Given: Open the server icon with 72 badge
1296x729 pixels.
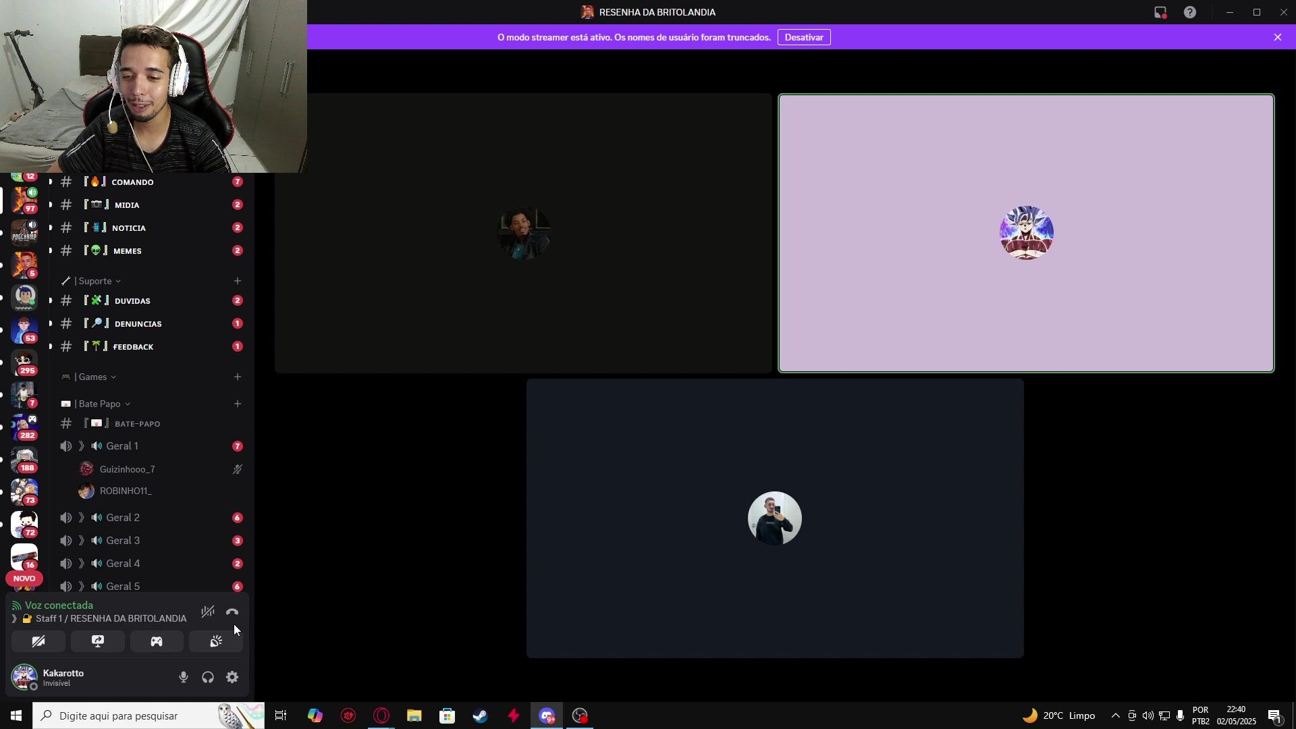Looking at the screenshot, I should pyautogui.click(x=24, y=524).
